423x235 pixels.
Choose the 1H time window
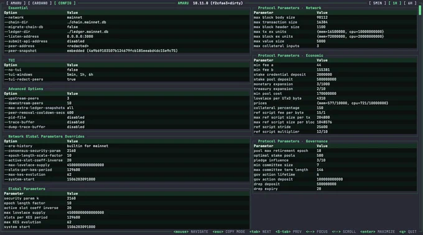(x=395, y=3)
